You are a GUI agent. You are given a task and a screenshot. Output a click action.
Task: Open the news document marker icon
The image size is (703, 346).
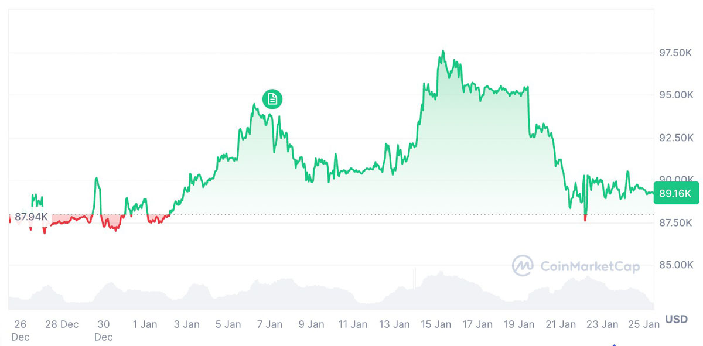(x=272, y=99)
